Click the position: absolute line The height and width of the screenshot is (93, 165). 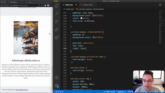point(83,43)
